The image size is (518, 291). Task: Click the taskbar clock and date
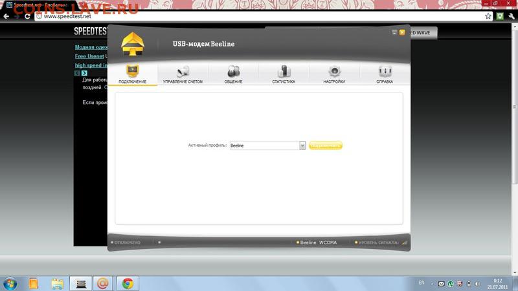[x=497, y=284]
